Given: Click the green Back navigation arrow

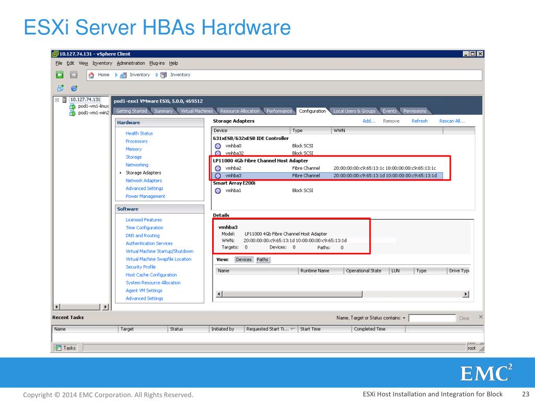Looking at the screenshot, I should click(60, 75).
